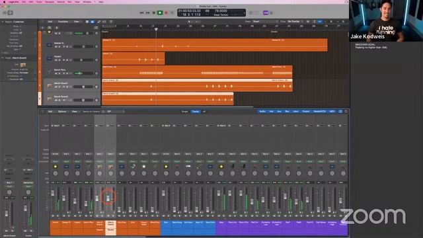Click the Keys yellow instrument icon in the mixer
The height and width of the screenshot is (238, 423).
[221, 167]
